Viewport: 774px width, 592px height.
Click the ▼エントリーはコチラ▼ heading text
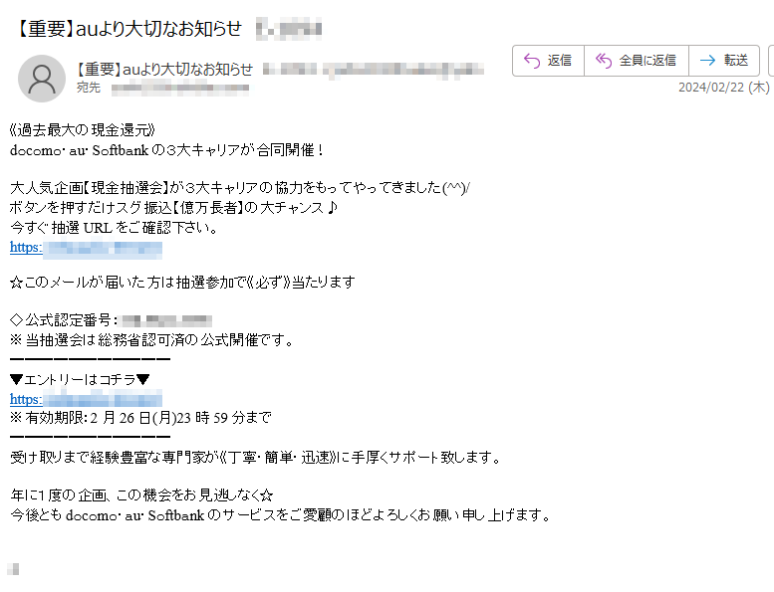click(x=80, y=379)
